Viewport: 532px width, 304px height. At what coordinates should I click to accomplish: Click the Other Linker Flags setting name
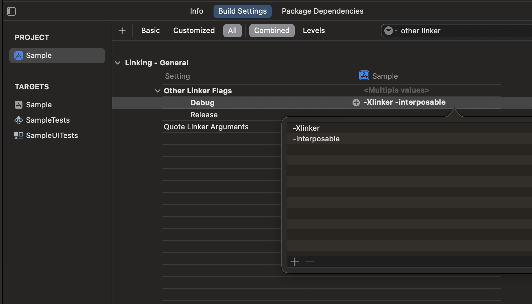[198, 91]
